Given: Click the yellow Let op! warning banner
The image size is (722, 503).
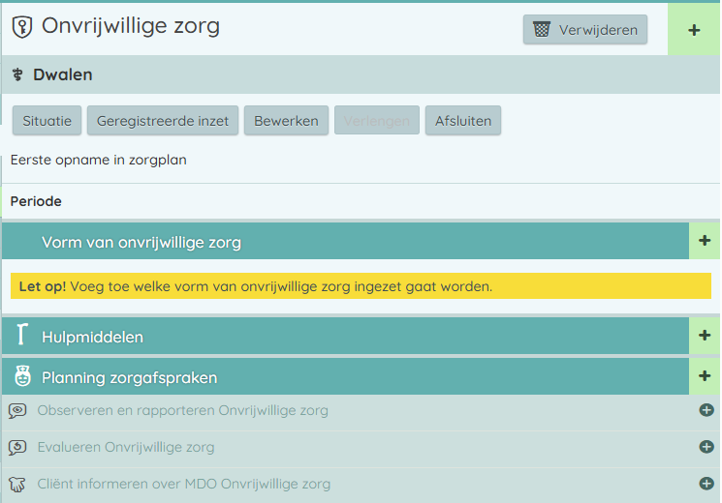Looking at the screenshot, I should [x=361, y=286].
